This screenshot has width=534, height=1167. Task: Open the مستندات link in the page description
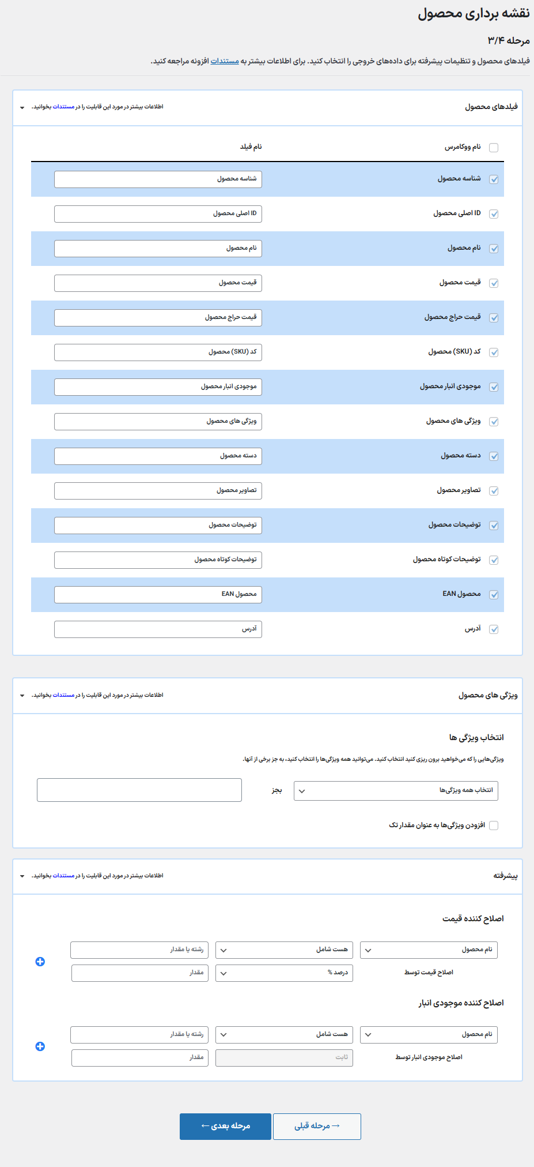(225, 61)
